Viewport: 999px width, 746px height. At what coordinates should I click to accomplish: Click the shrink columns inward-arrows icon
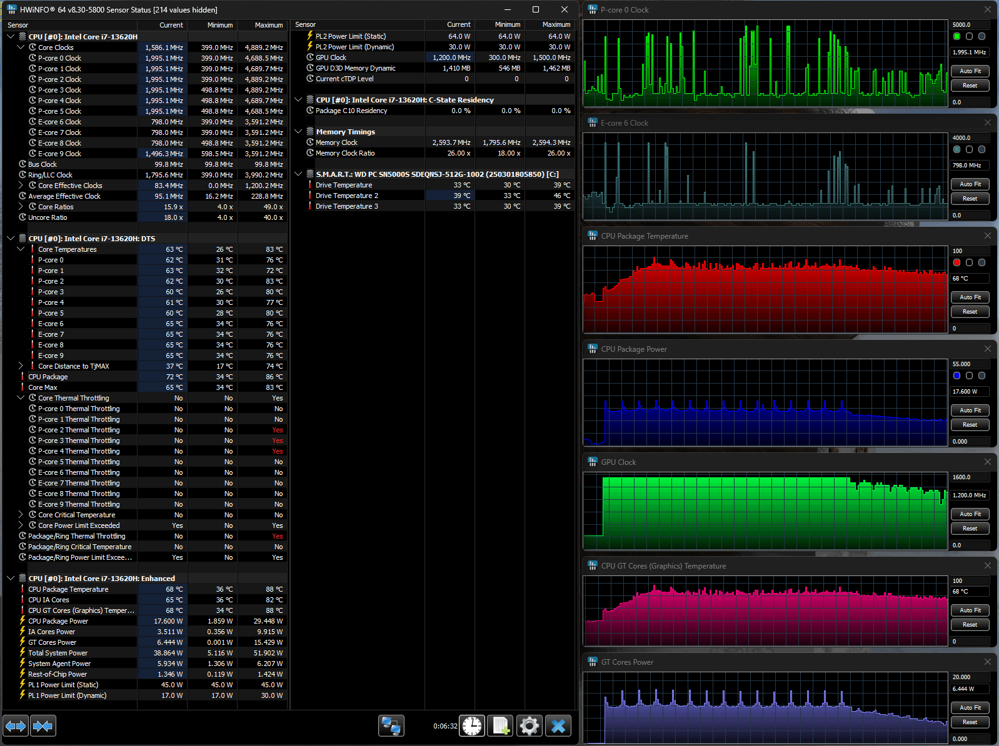(x=43, y=726)
